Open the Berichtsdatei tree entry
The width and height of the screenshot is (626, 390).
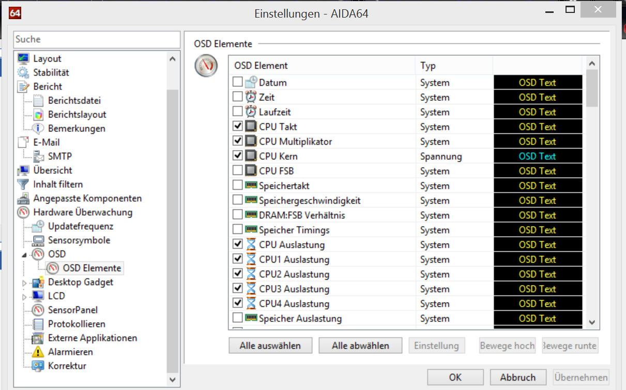point(74,100)
